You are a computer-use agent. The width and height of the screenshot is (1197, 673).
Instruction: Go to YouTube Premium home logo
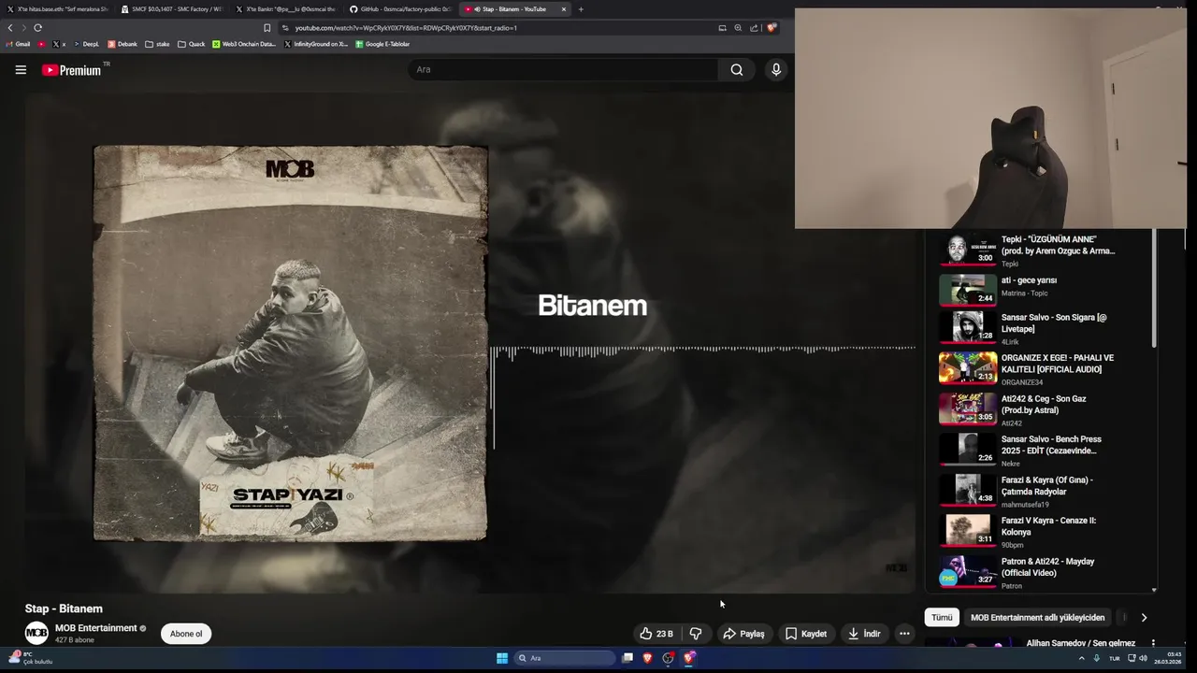(x=72, y=70)
